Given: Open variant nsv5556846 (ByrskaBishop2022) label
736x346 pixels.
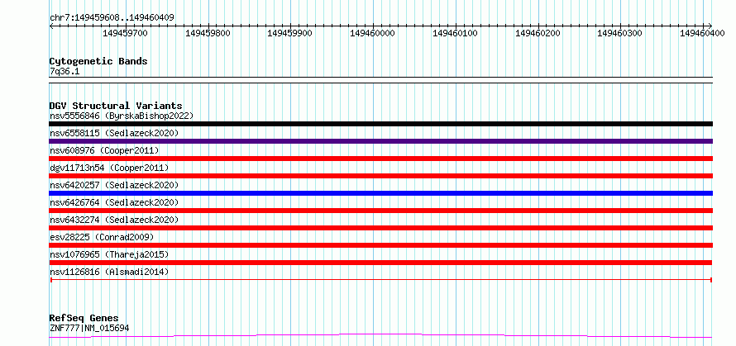Looking at the screenshot, I should coord(122,116).
